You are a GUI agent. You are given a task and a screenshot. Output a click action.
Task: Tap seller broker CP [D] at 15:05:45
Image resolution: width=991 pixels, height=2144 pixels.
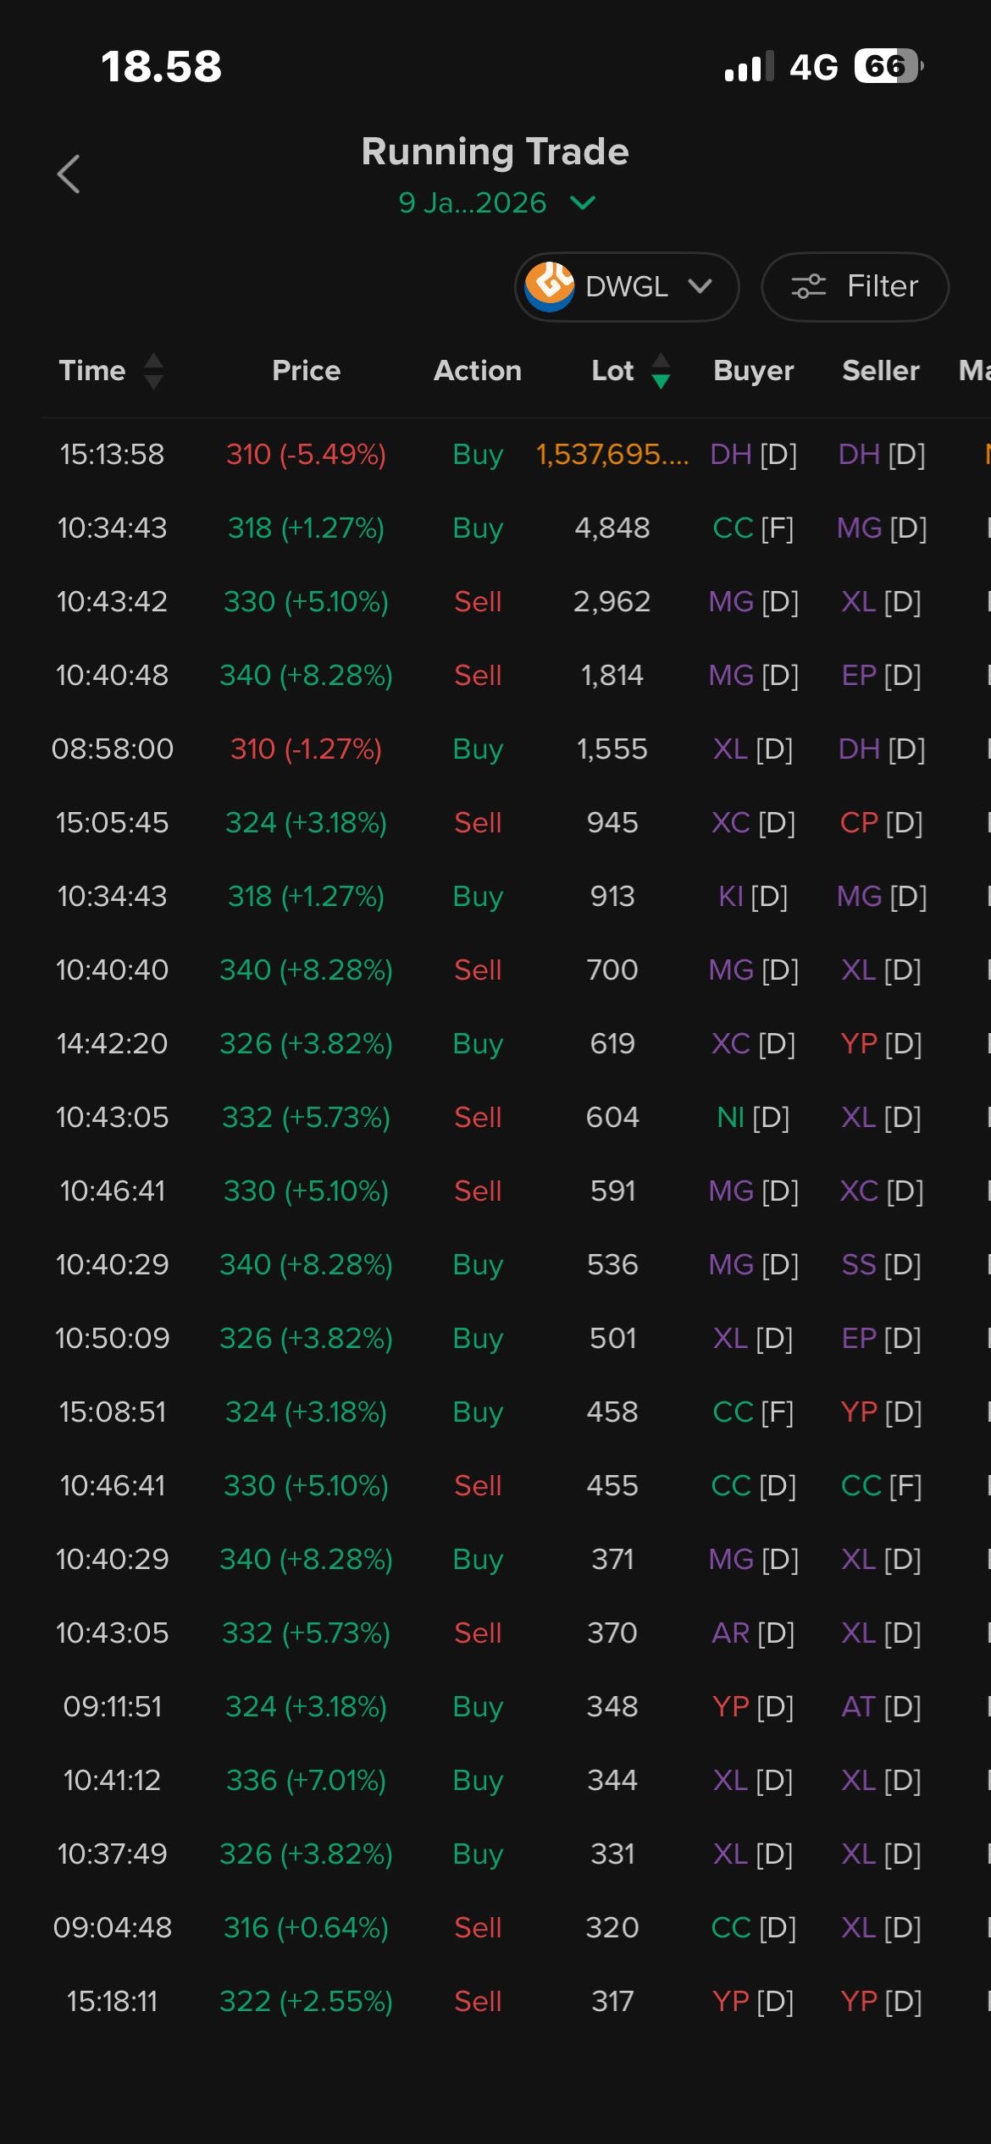pyautogui.click(x=881, y=822)
